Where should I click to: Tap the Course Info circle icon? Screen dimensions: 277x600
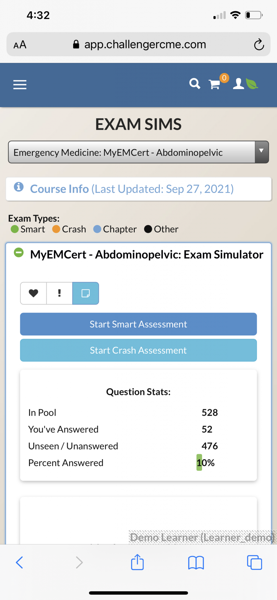[19, 187]
